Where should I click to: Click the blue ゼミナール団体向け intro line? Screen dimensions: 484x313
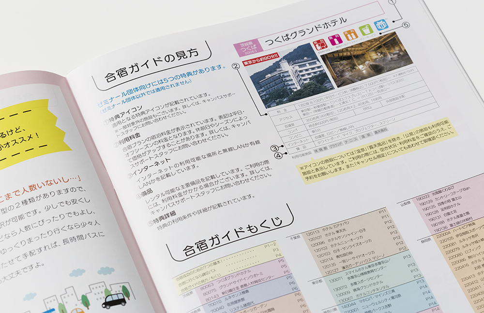click(161, 85)
